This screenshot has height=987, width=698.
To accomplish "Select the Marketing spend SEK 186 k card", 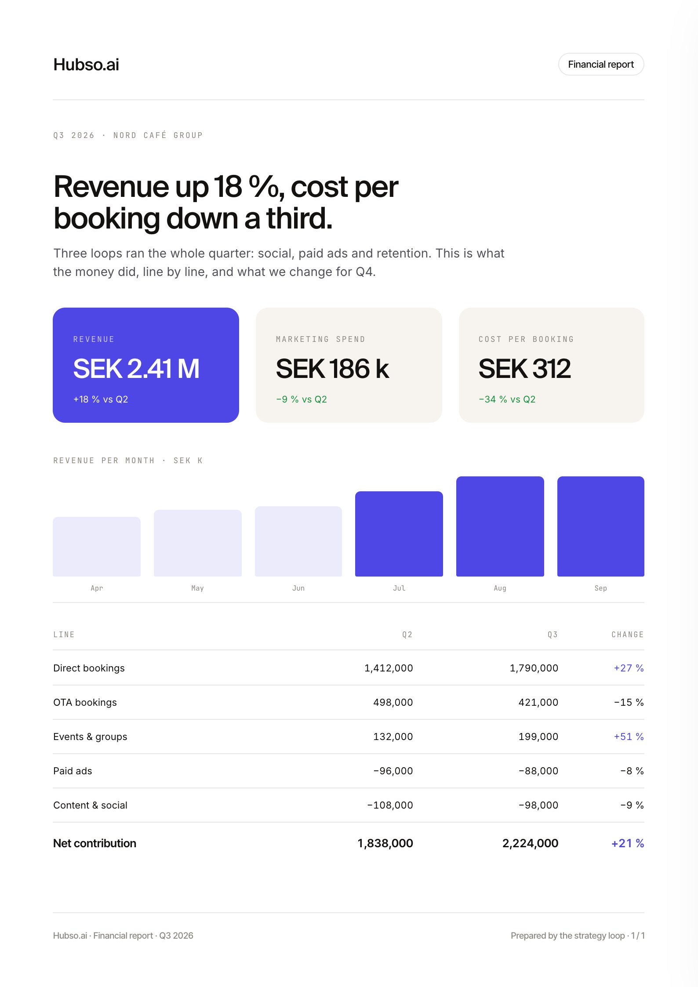I will pos(349,365).
